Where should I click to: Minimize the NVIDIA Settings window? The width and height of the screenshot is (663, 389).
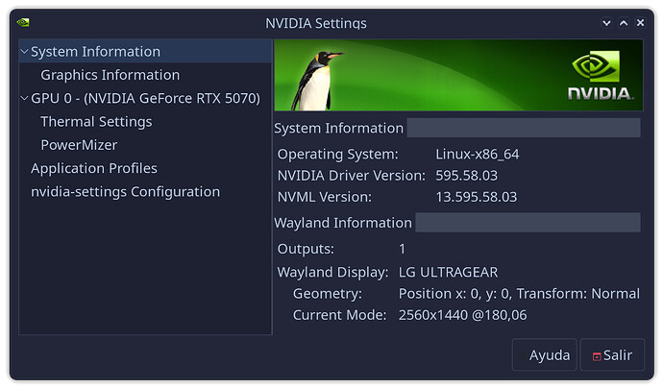click(606, 23)
